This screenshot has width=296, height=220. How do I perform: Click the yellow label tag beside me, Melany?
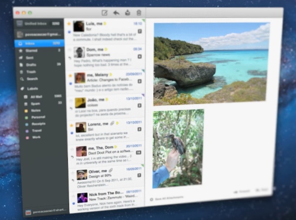[x=111, y=75]
